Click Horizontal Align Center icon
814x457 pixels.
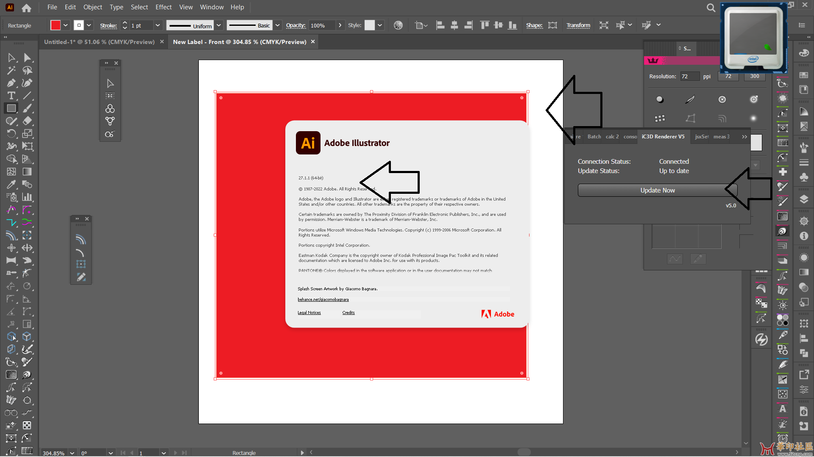[454, 25]
